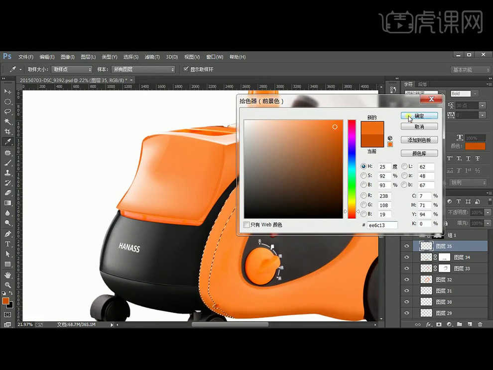The height and width of the screenshot is (370, 493).
Task: Select the Lasso tool
Action: tap(7, 112)
